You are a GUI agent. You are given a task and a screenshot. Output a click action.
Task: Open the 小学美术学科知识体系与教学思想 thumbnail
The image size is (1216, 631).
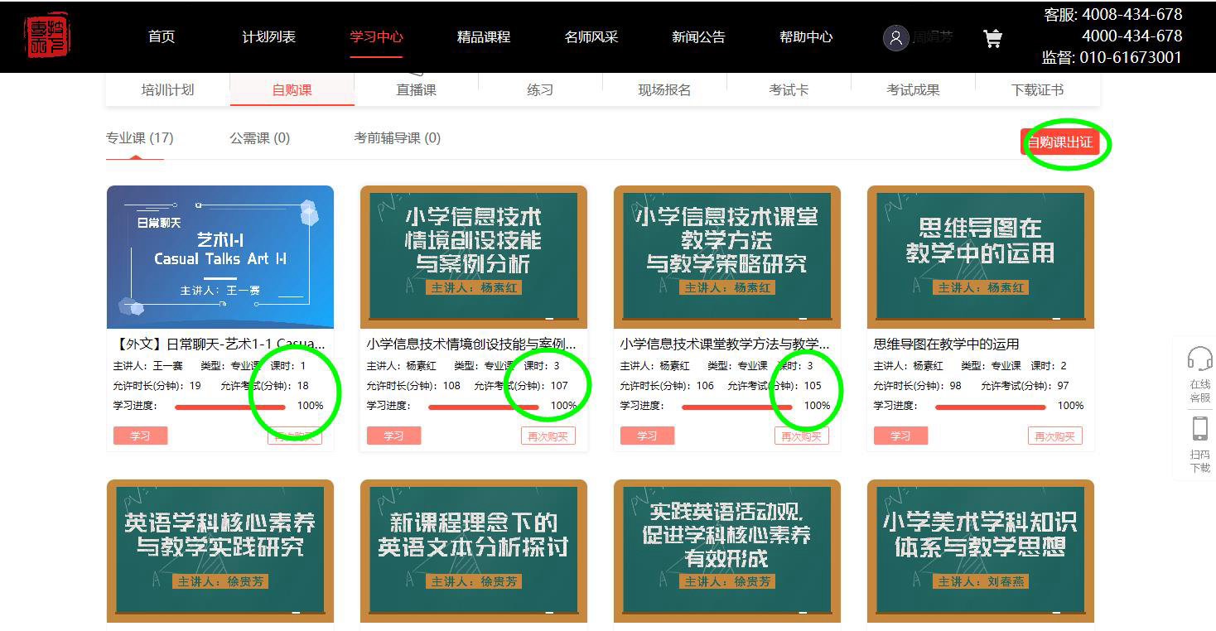point(980,551)
